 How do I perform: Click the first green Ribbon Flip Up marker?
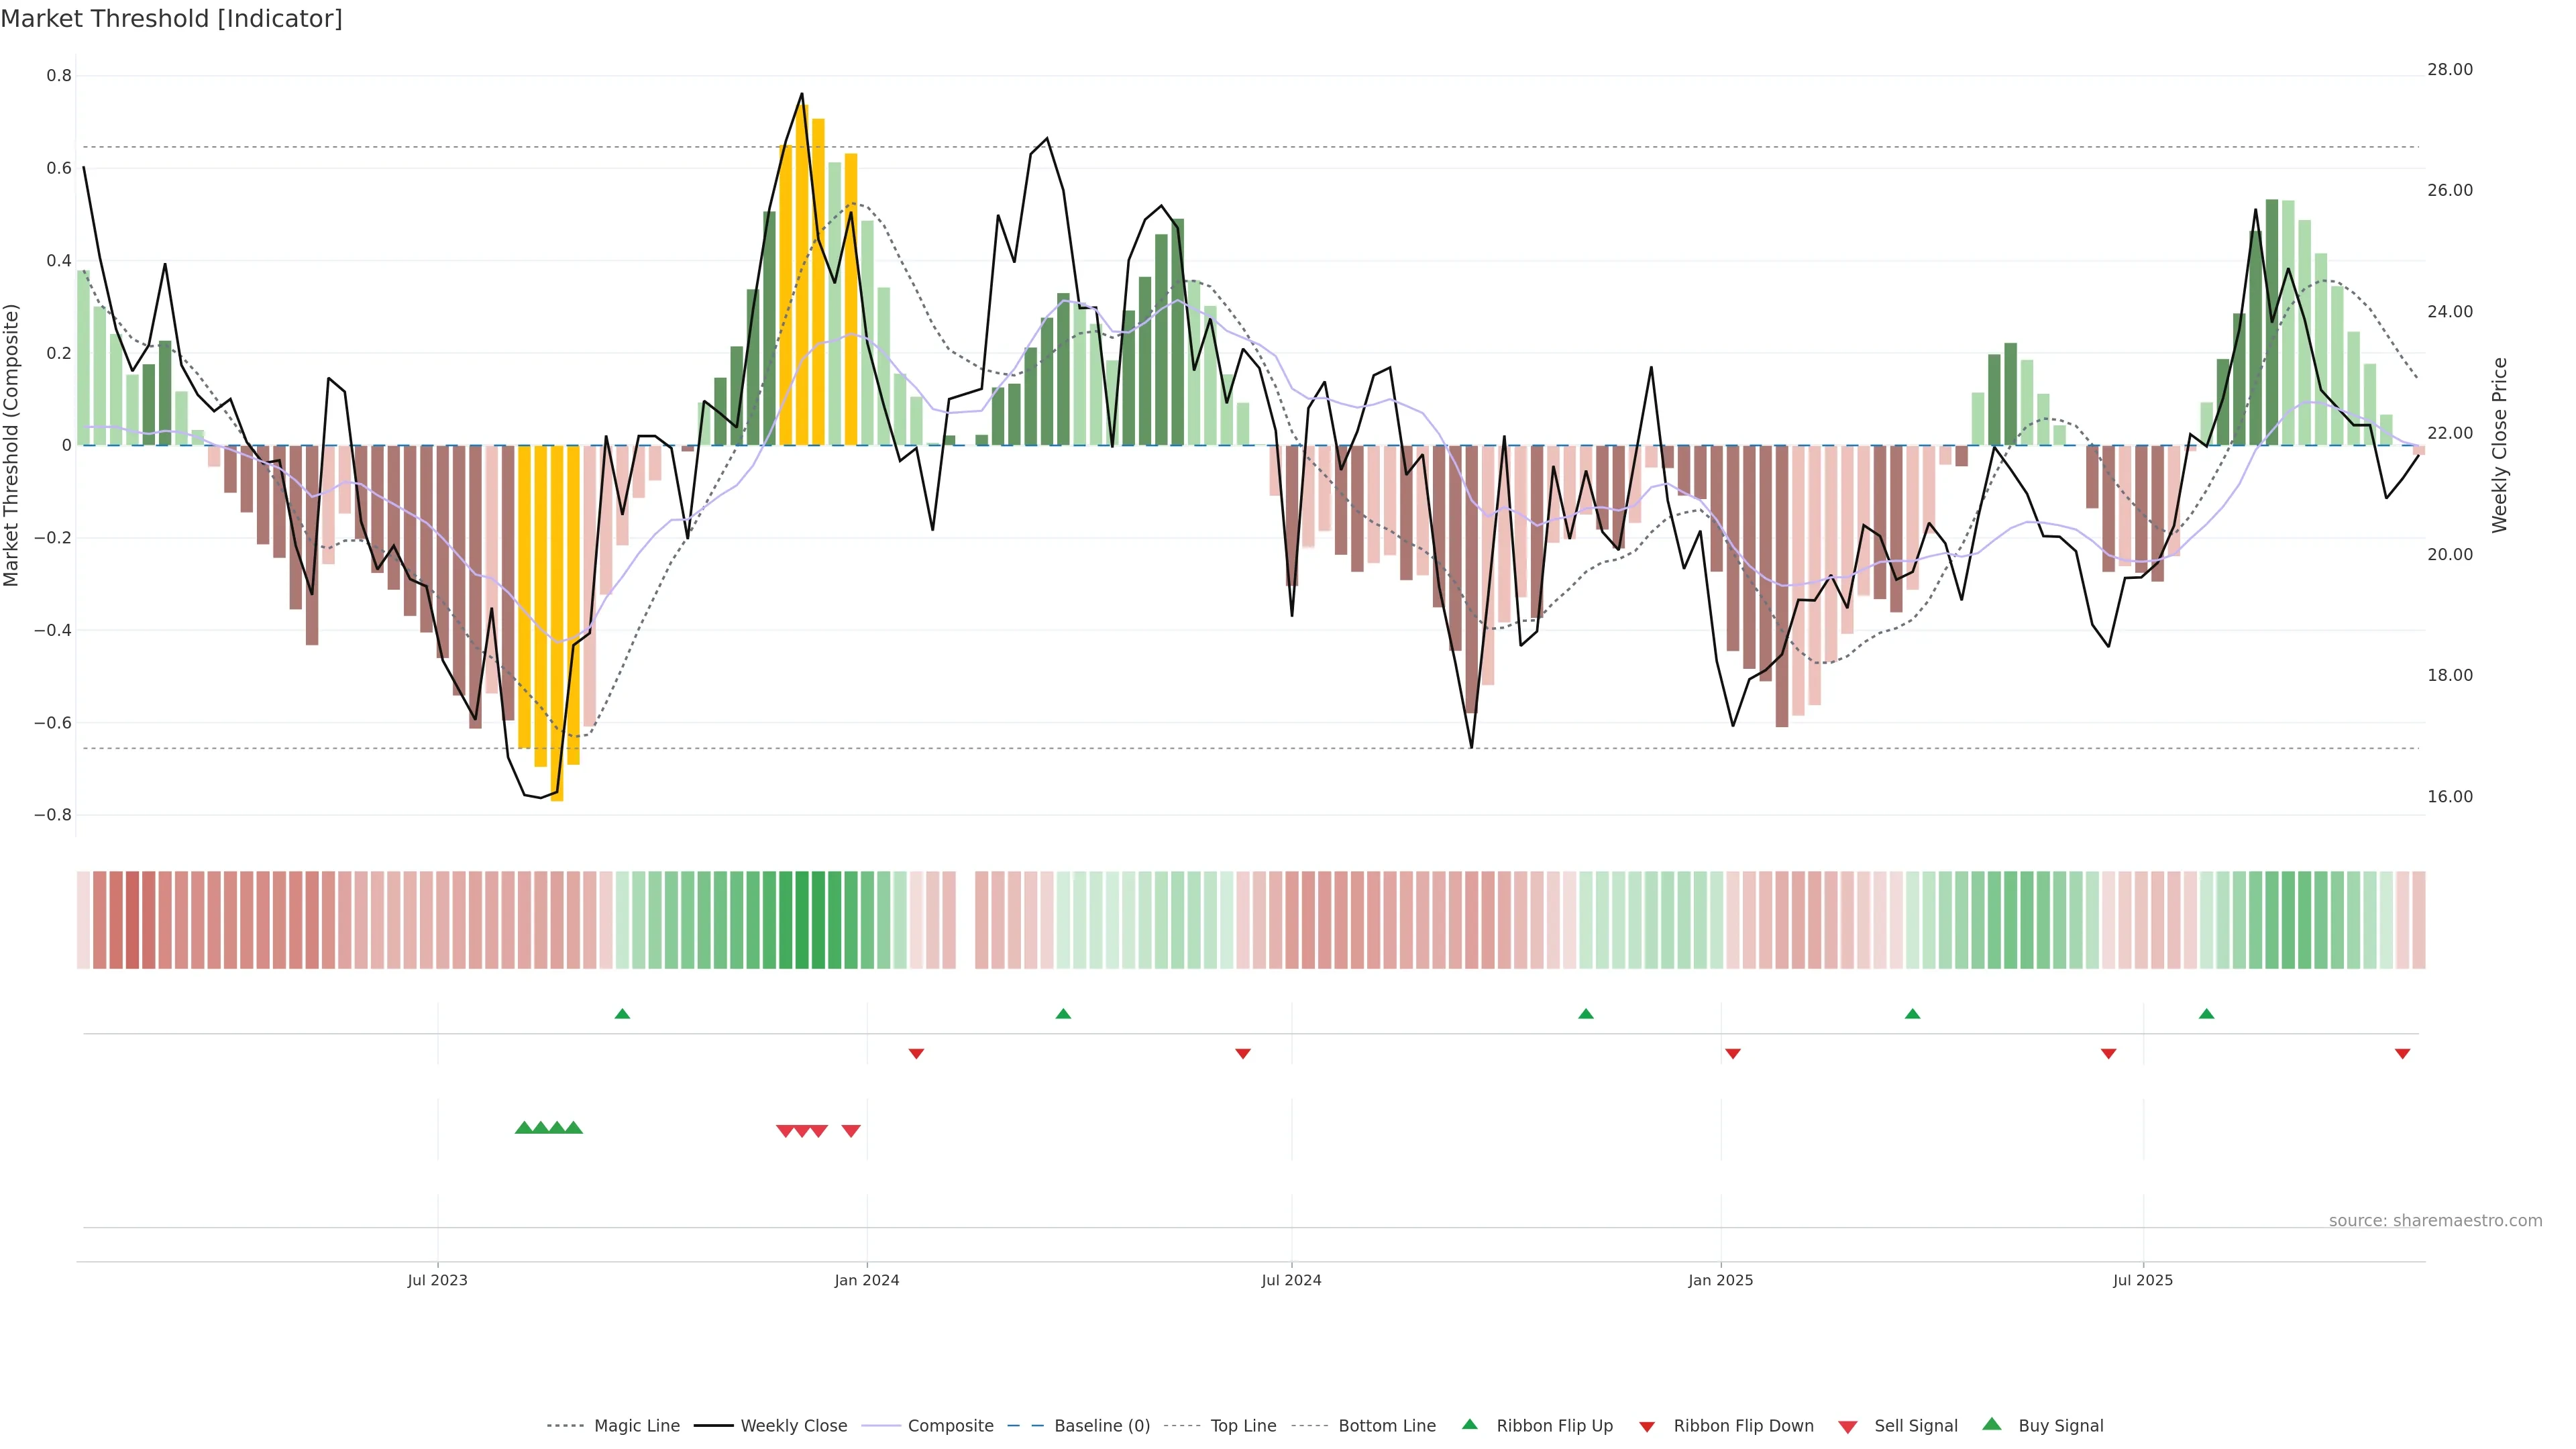pos(622,1014)
